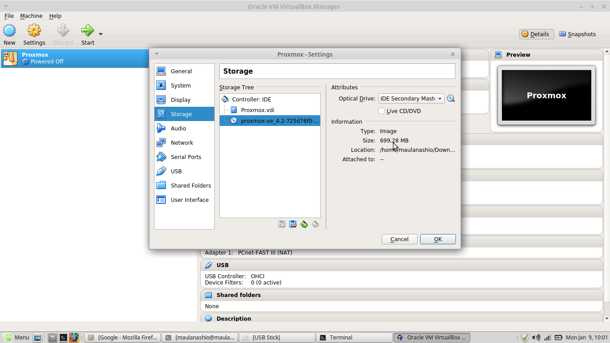Select Controller: IDE in the Storage Tree
Image resolution: width=610 pixels, height=343 pixels.
click(270, 99)
